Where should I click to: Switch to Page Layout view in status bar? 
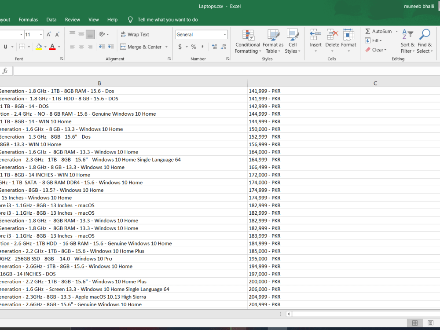coord(430,323)
